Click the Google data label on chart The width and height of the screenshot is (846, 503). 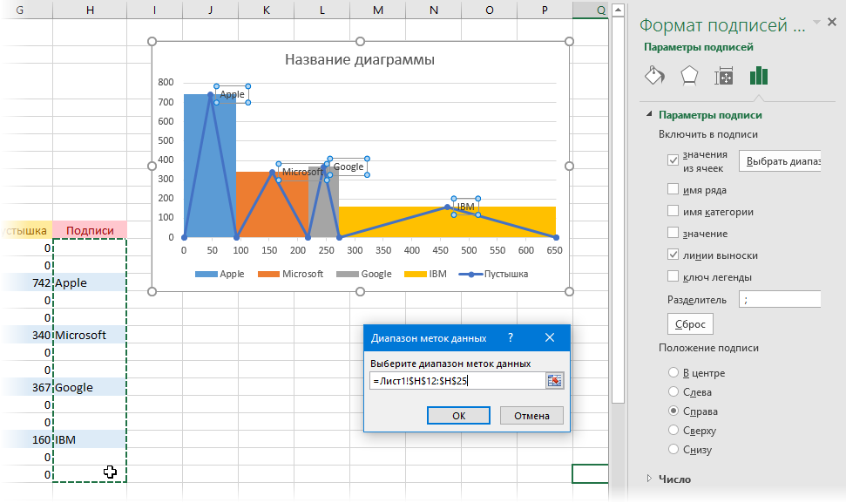click(348, 167)
